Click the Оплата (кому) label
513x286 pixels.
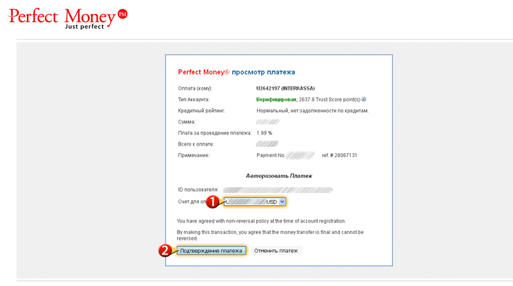click(x=195, y=88)
